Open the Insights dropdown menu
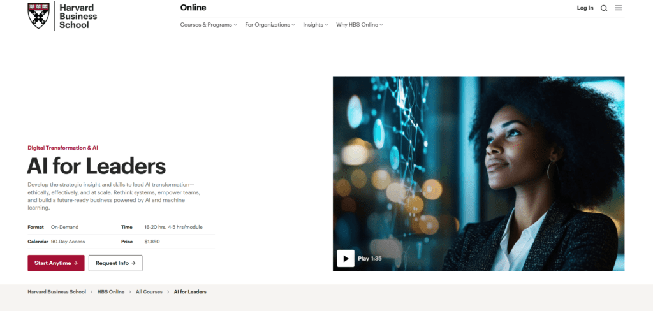The height and width of the screenshot is (311, 653). 315,25
